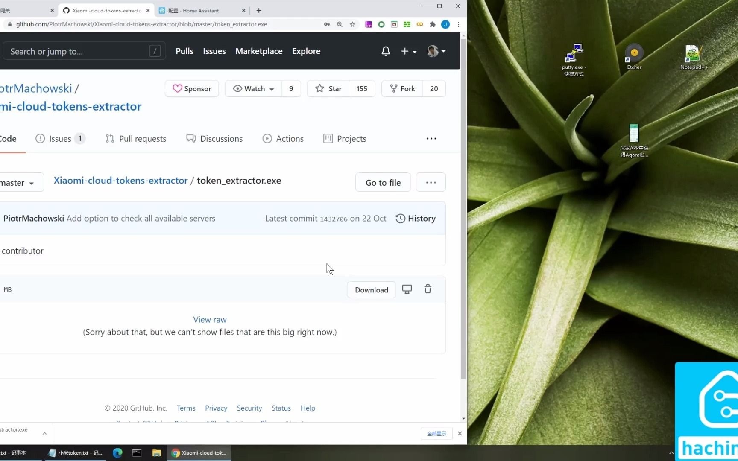Switch to the Projects tab
738x461 pixels.
(x=345, y=139)
